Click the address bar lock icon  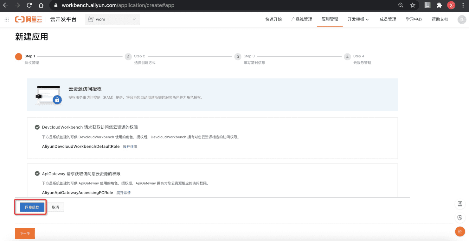(56, 5)
